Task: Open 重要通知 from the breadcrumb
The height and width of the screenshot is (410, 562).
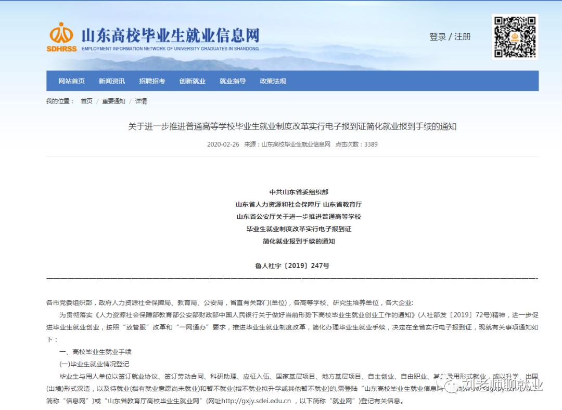Action: pyautogui.click(x=114, y=100)
